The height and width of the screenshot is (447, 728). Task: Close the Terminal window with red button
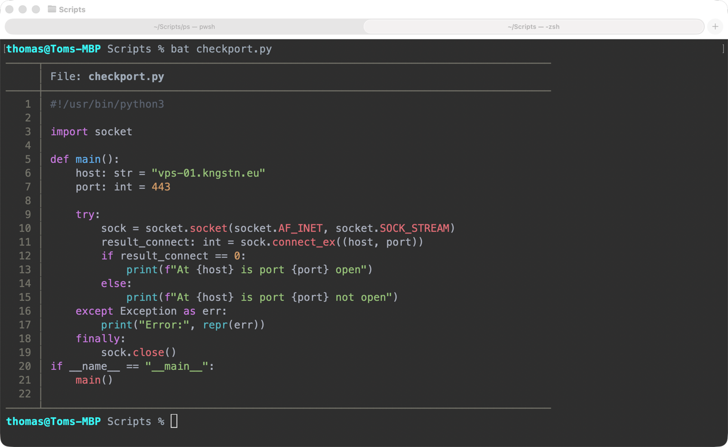[9, 9]
